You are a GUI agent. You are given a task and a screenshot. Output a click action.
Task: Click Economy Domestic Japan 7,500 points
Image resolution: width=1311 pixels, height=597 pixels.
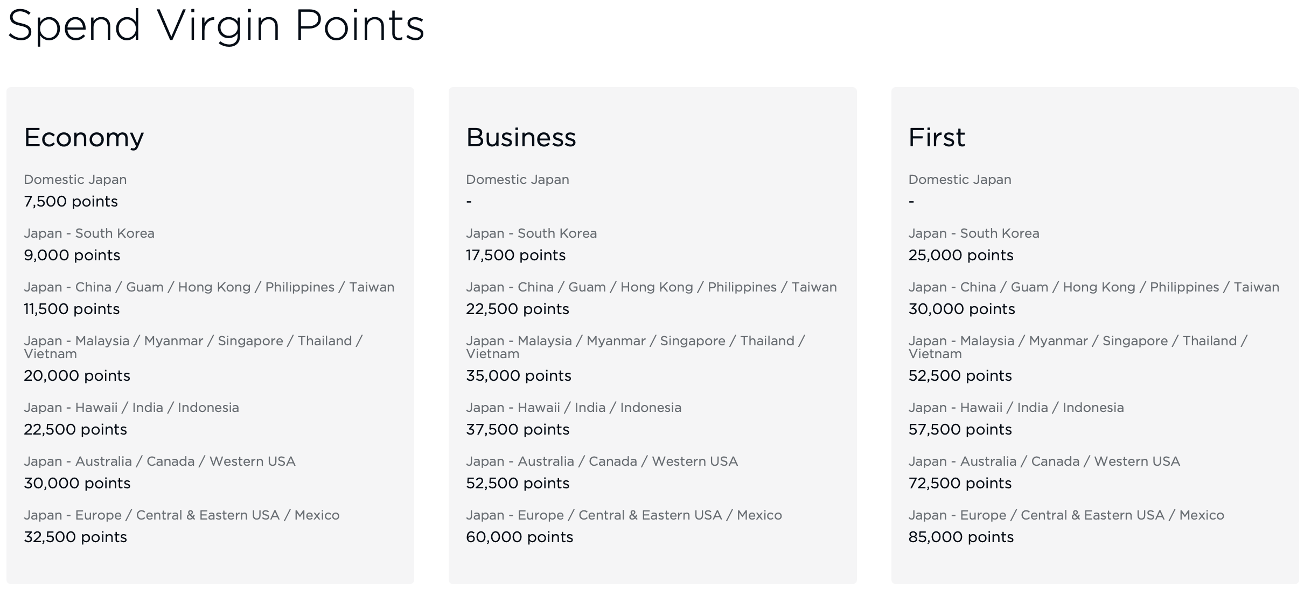(71, 202)
